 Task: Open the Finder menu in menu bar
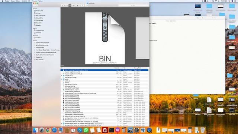pyautogui.click(x=7, y=1)
